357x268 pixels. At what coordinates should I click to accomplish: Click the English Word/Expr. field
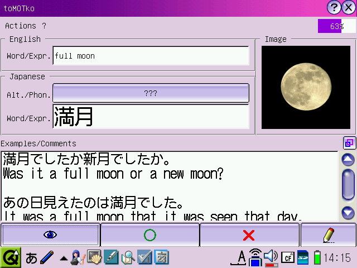[x=151, y=56]
